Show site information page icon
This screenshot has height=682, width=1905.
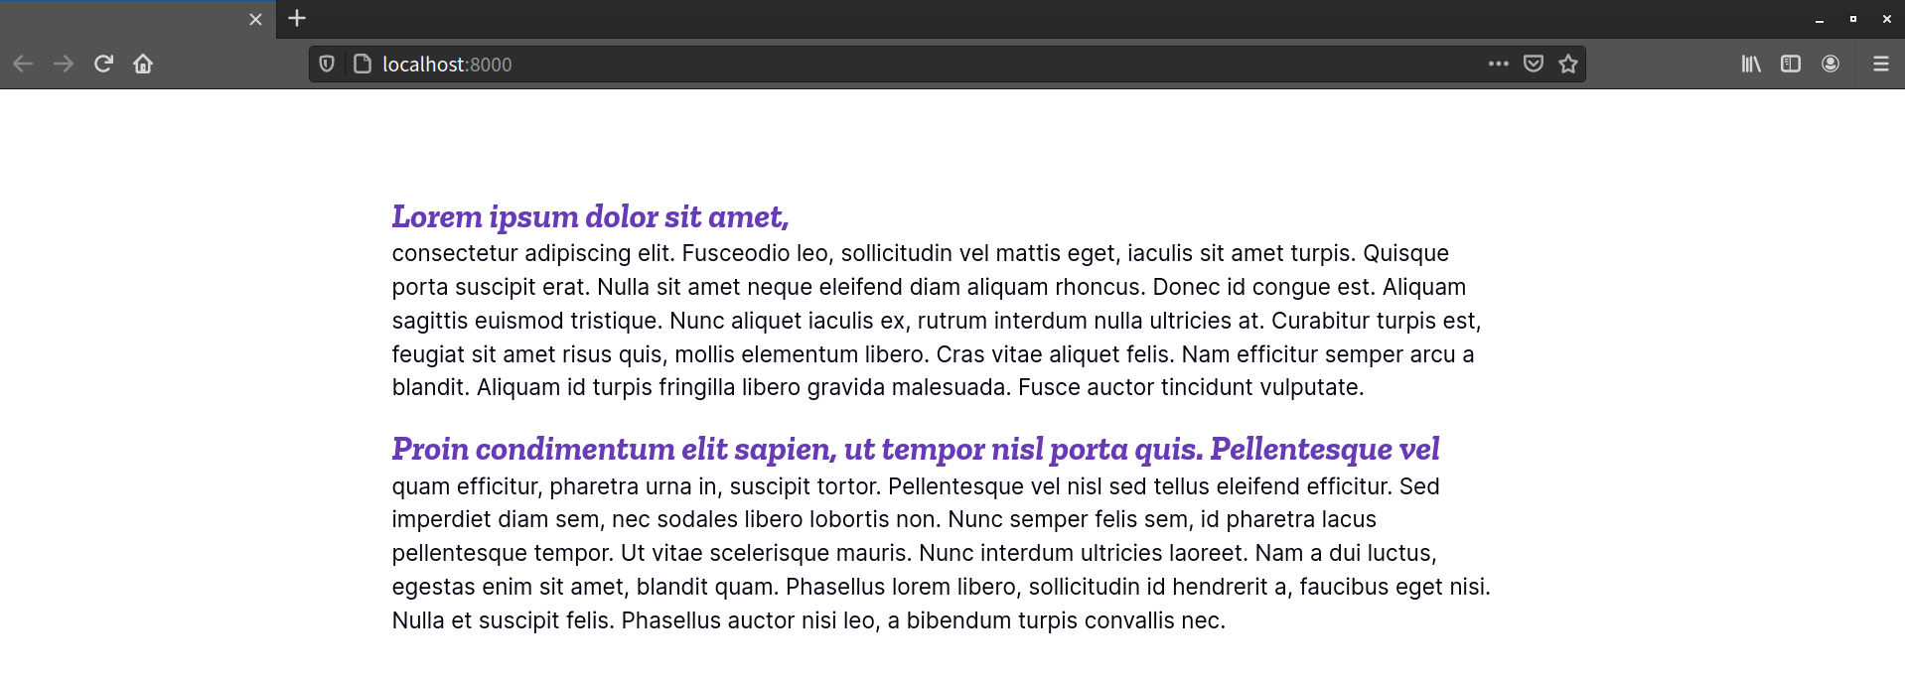(x=363, y=65)
